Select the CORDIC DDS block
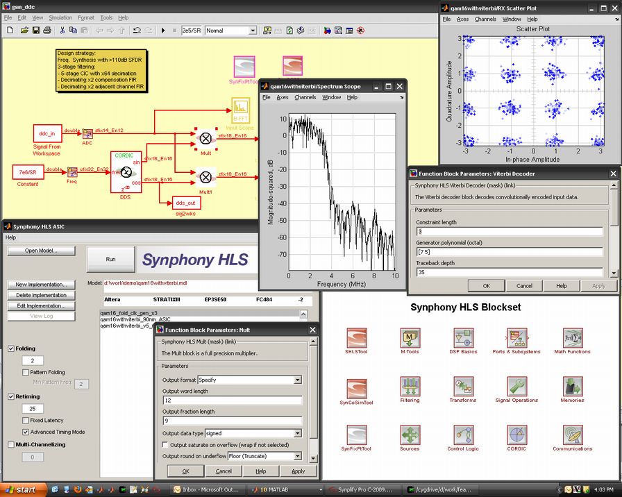The image size is (622, 497). coord(126,172)
